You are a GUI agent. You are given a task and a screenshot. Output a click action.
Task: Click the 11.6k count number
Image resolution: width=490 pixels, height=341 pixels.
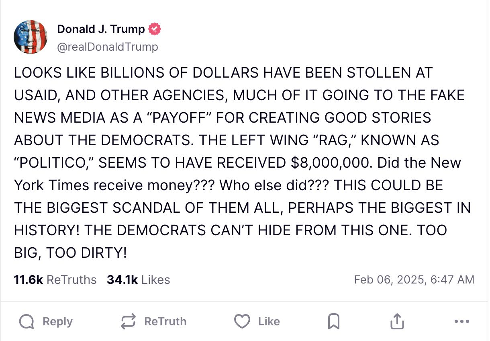click(28, 279)
